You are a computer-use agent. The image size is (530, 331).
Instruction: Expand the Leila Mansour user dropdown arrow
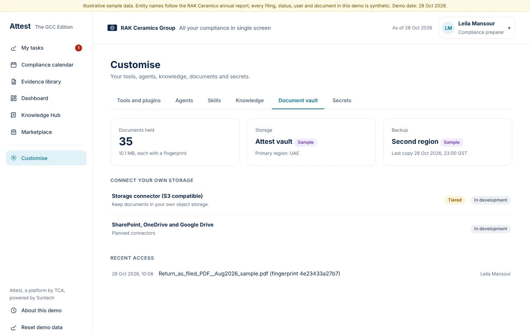[509, 28]
